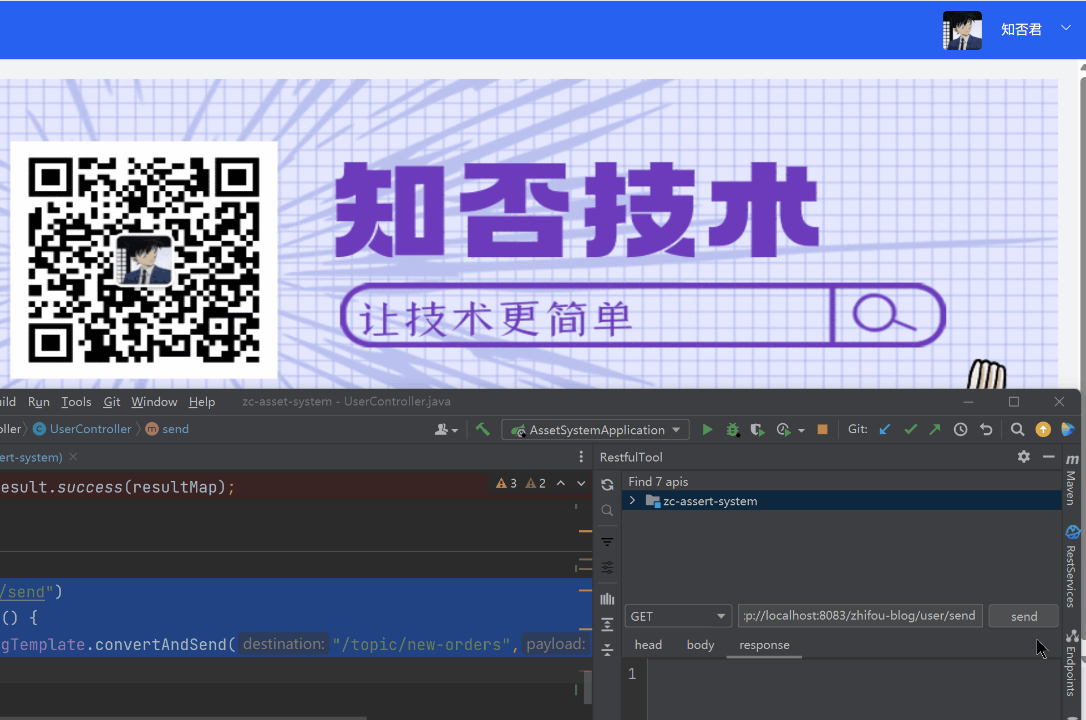The width and height of the screenshot is (1086, 720).
Task: Build project with the green hammer icon
Action: pos(483,429)
